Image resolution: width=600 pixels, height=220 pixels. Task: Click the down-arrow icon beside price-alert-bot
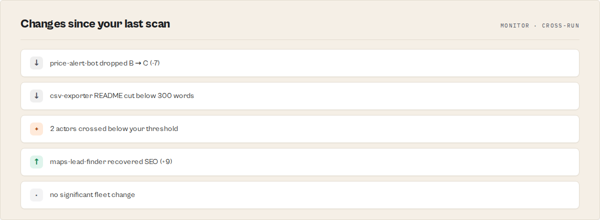pyautogui.click(x=36, y=63)
